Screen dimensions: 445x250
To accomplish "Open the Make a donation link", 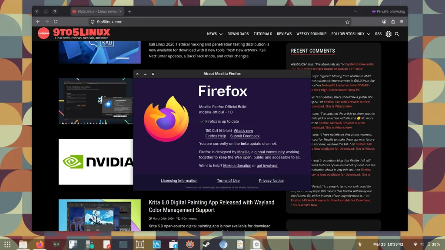I will (x=237, y=165).
